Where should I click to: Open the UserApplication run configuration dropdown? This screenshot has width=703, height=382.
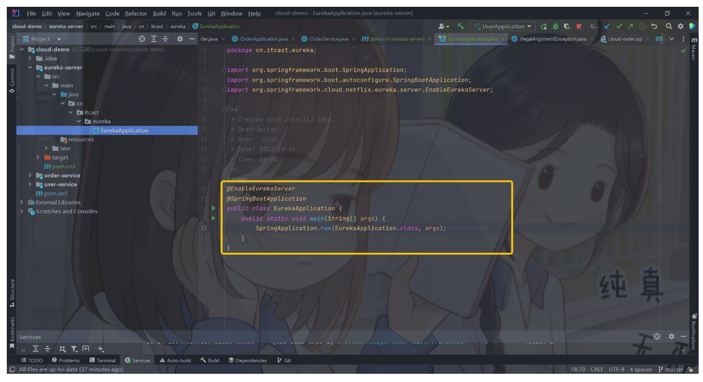503,26
